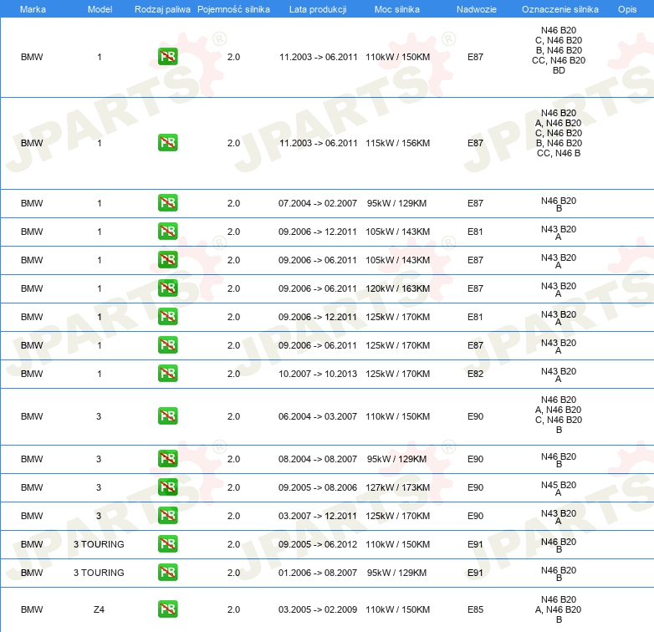Click fuel icon in the 03.2007 -> 12.2011 row

(167, 516)
